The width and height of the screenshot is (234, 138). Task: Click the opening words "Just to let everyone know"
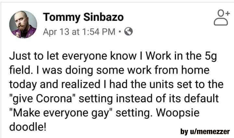tap(73, 56)
